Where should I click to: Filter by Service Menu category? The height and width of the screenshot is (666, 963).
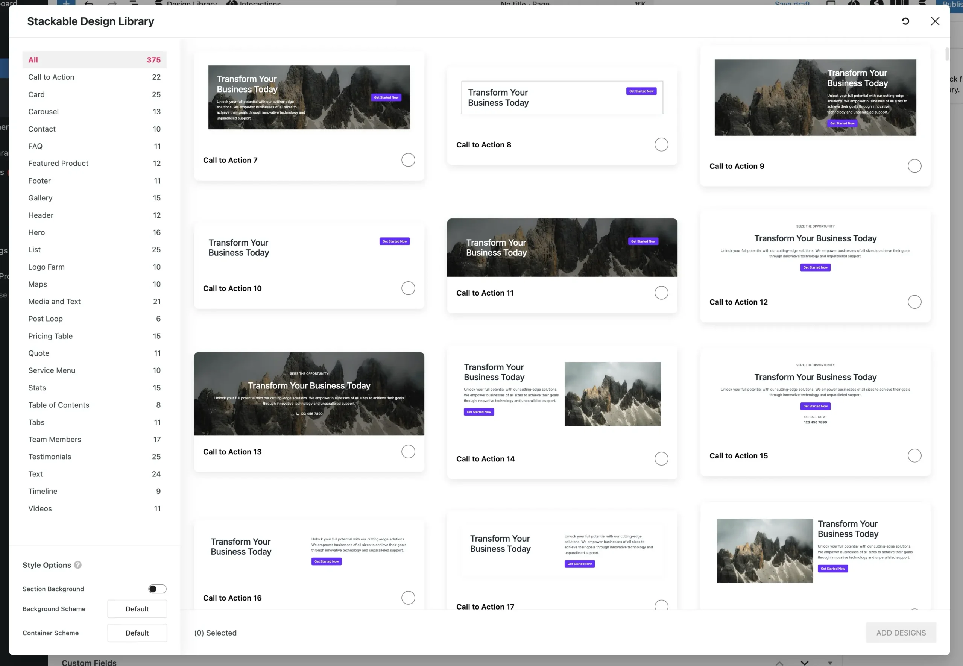94,370
